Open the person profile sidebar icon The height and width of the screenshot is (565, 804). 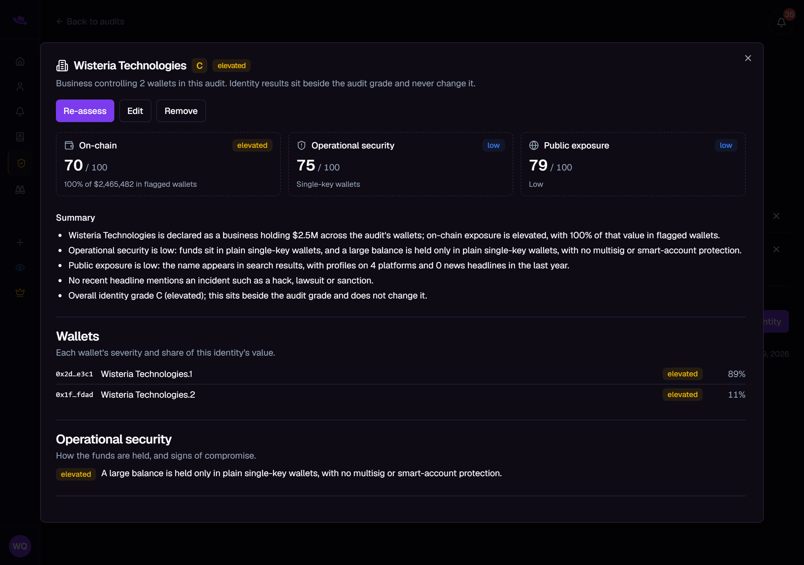[20, 87]
